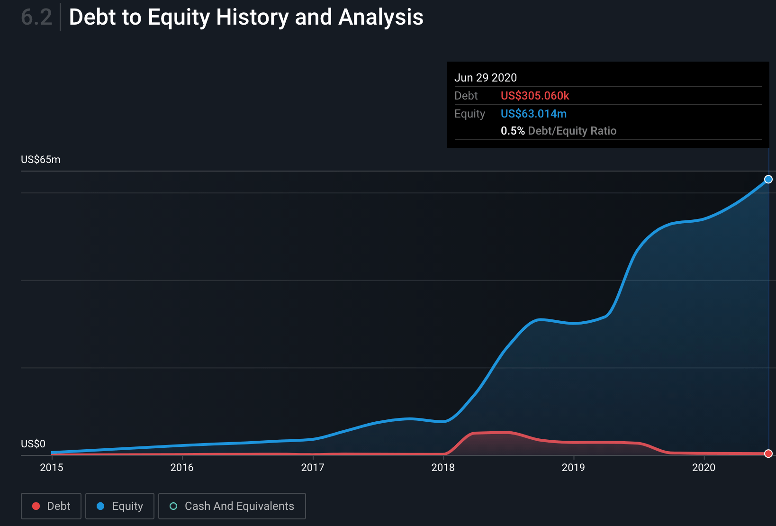Screen dimensions: 776x526
Task: Click the 2018 axis label
Action: (443, 467)
